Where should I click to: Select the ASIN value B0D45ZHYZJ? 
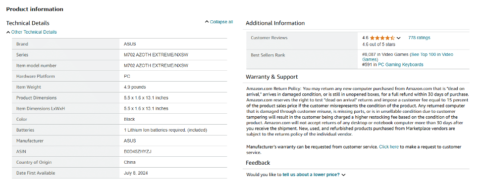(x=137, y=151)
